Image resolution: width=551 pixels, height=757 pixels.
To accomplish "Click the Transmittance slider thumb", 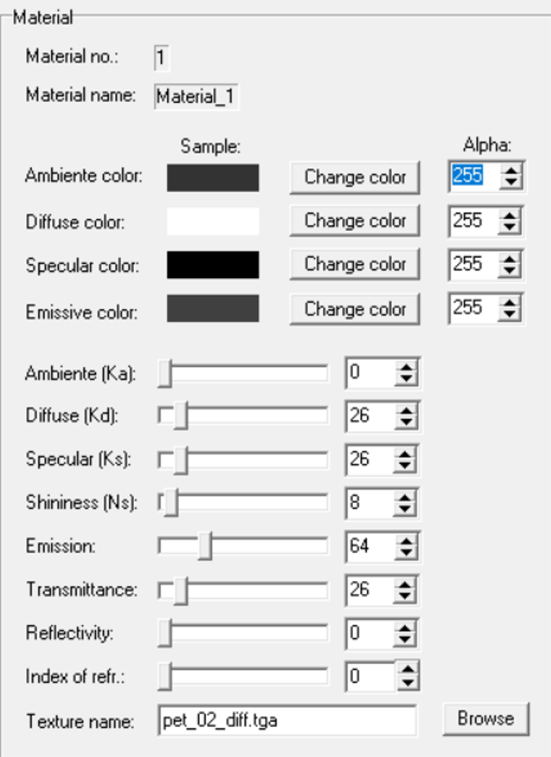I will pyautogui.click(x=180, y=591).
